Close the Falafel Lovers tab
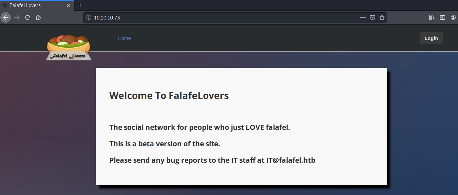 [69, 5]
